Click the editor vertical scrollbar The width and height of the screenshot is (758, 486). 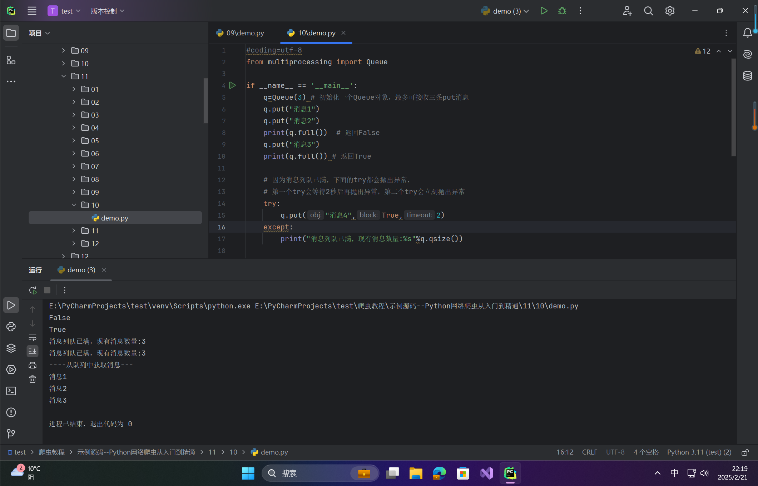click(733, 107)
